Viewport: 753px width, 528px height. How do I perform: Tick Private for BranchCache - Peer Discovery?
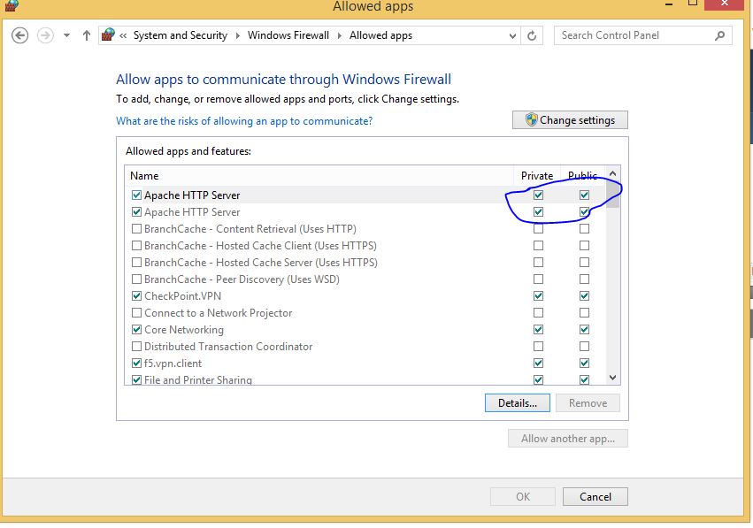pos(538,279)
